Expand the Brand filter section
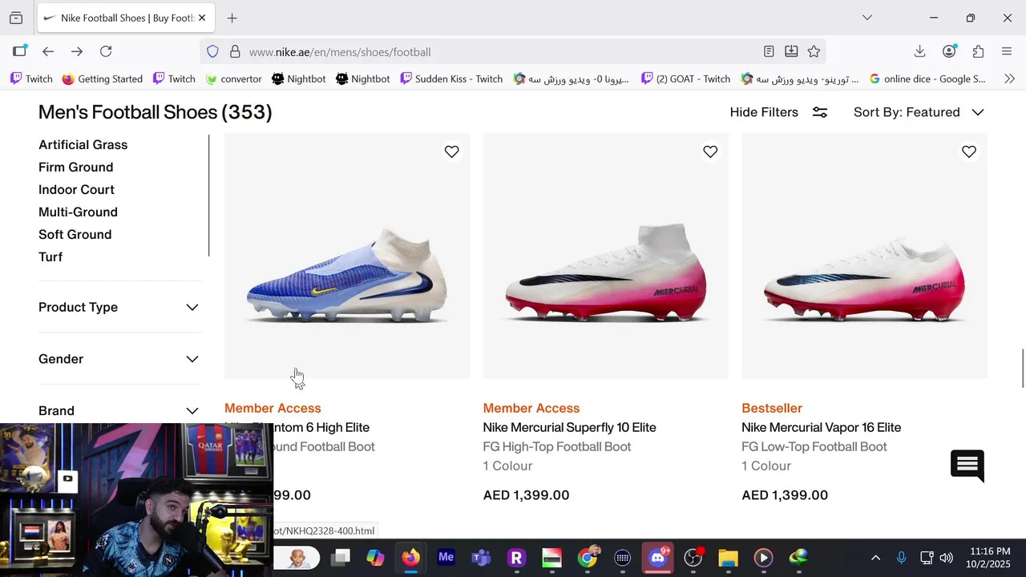The image size is (1026, 577). [x=119, y=410]
